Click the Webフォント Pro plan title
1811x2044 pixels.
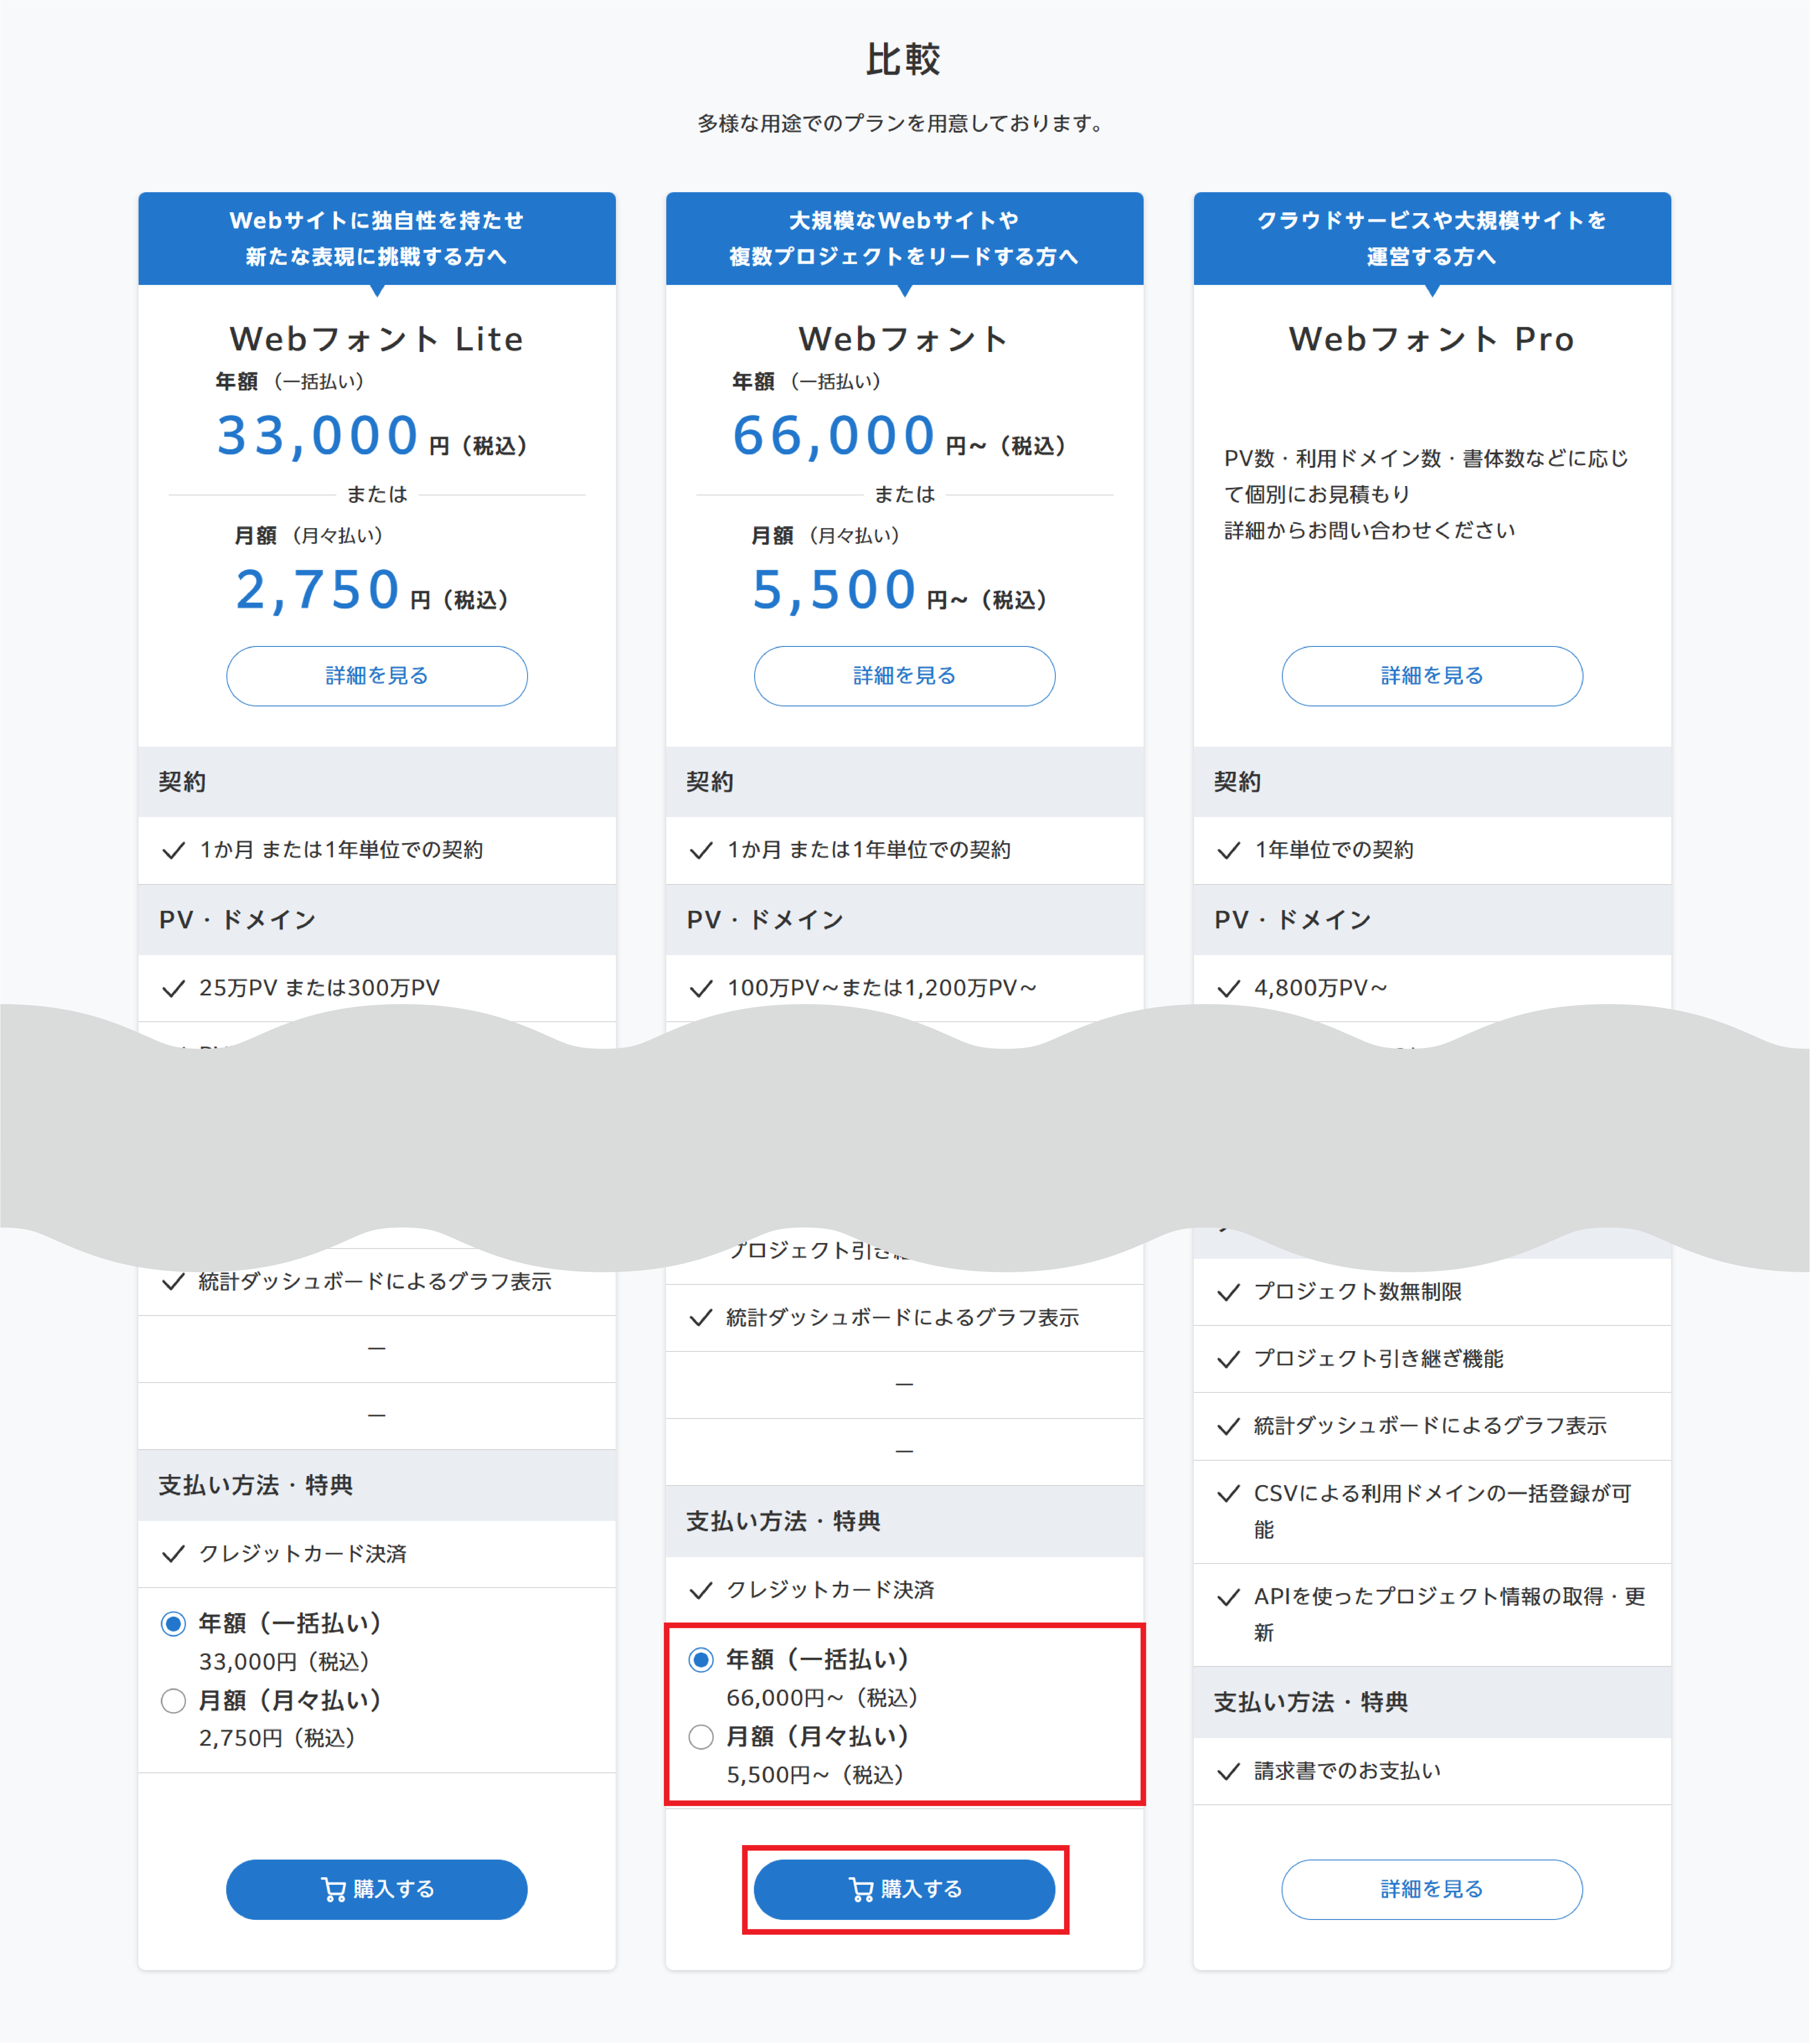click(x=1432, y=339)
